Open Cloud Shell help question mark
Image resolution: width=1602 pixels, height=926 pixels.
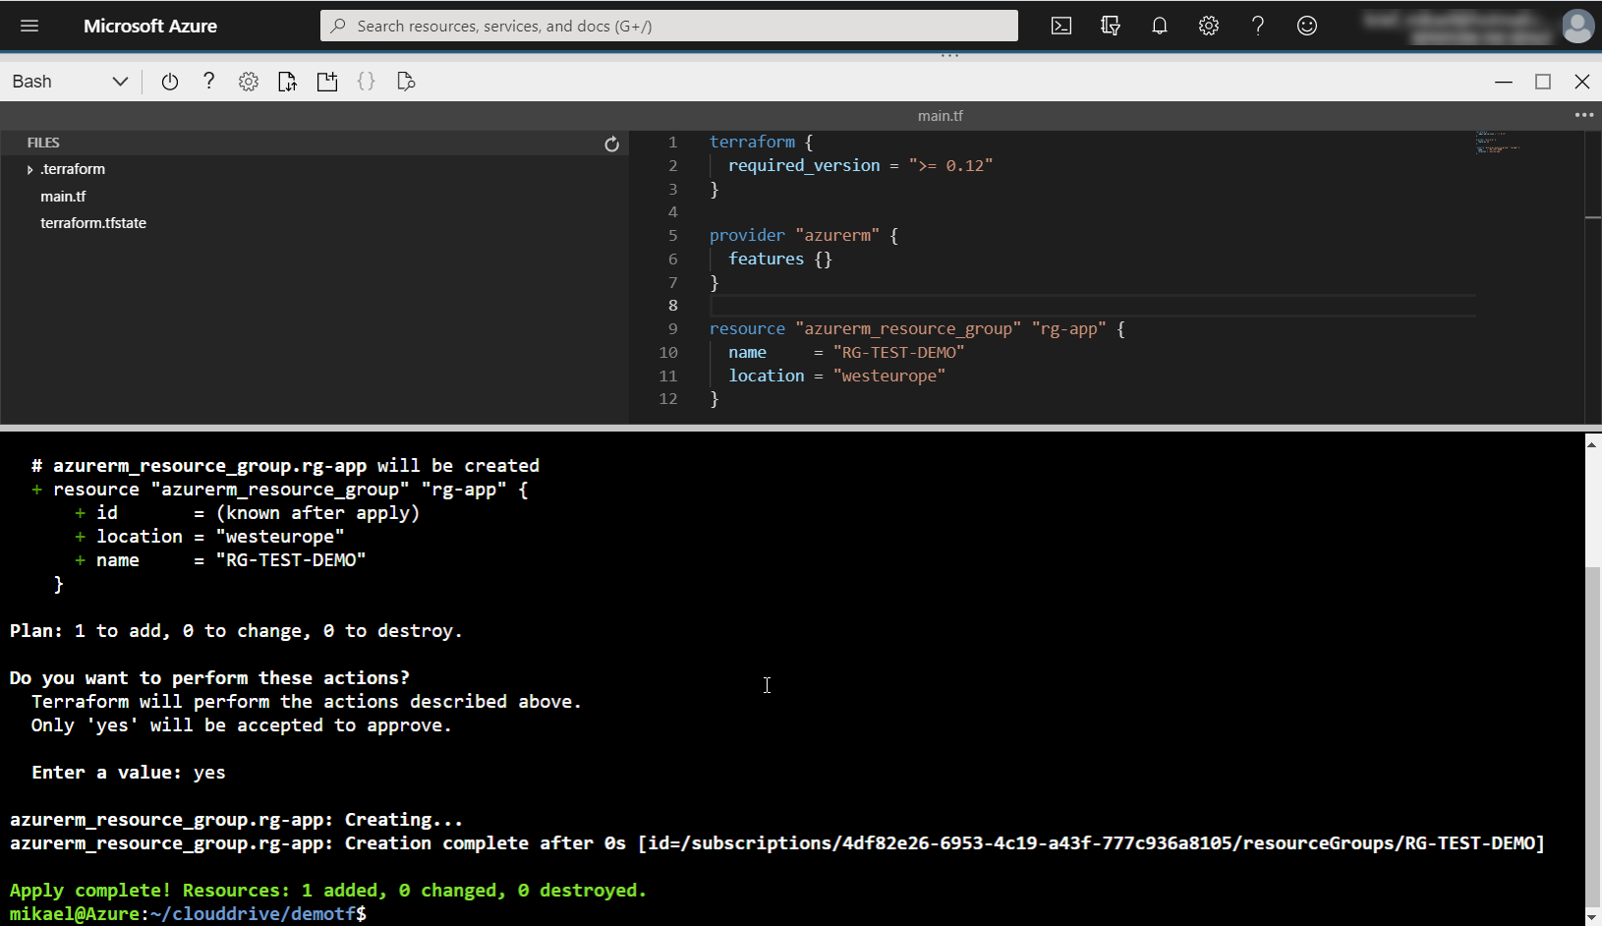coord(208,82)
